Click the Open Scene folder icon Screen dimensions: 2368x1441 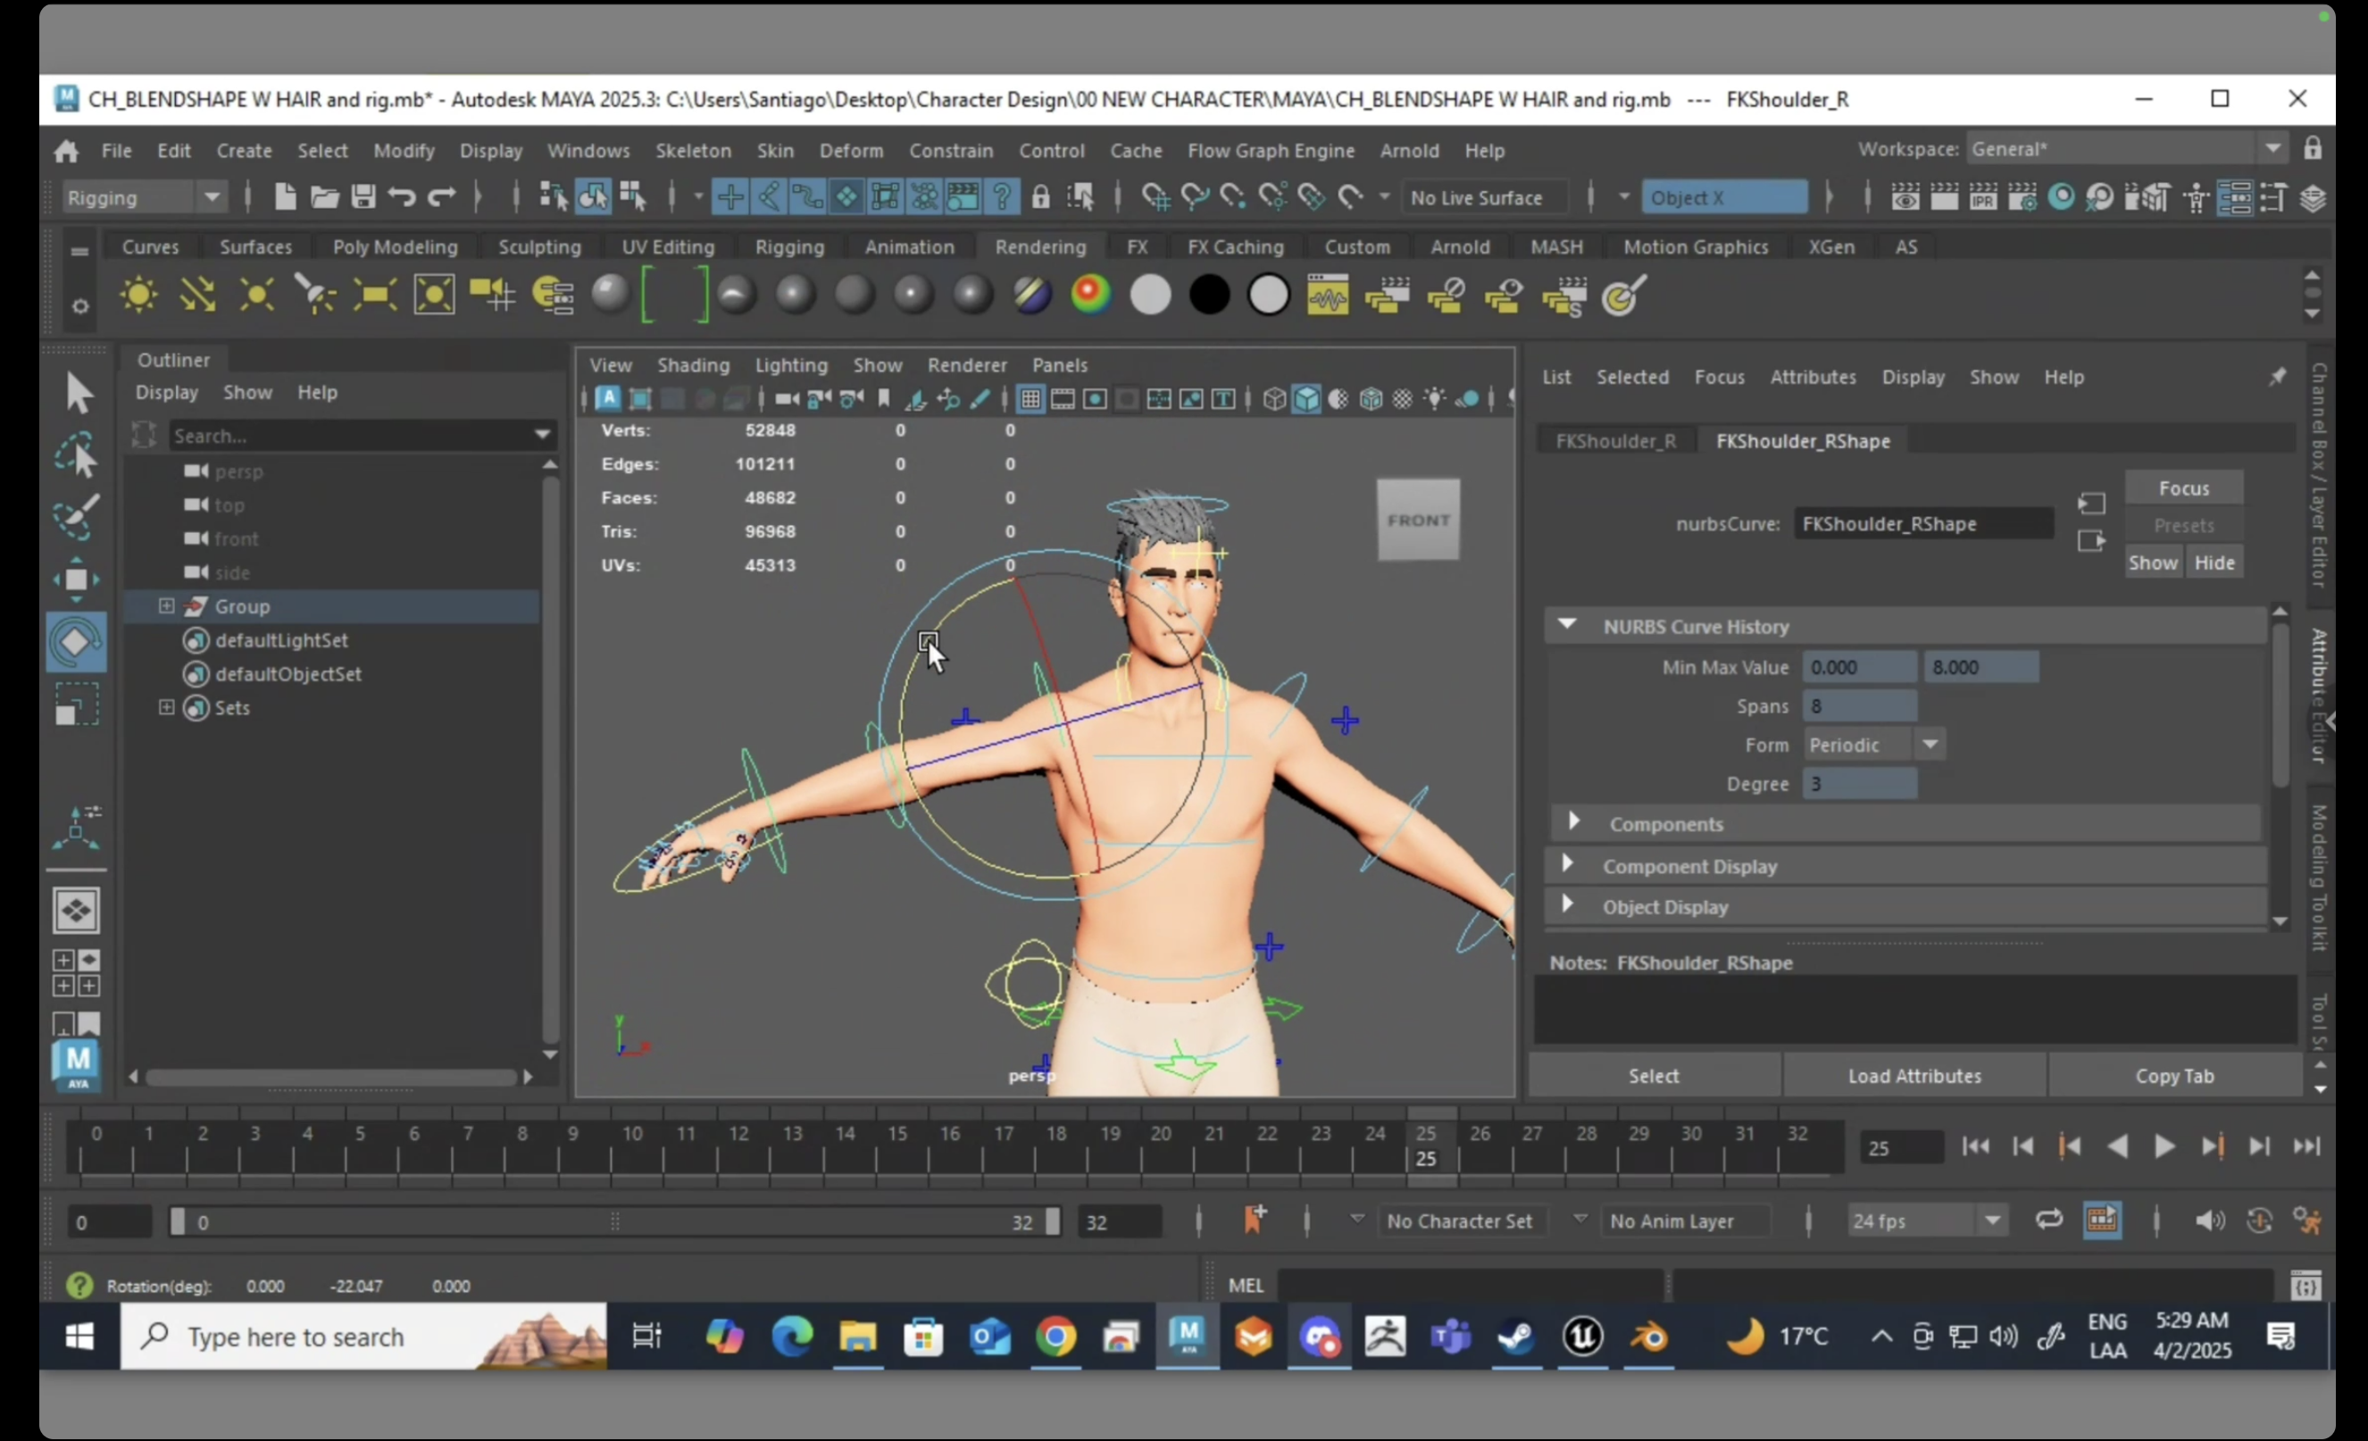(325, 198)
